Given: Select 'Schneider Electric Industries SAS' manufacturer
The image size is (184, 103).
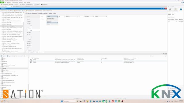Looking at the screenshot, I should point(9,72).
